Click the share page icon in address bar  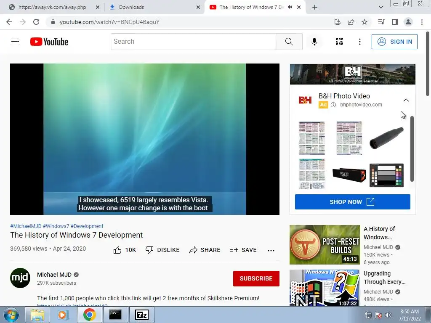click(x=351, y=22)
